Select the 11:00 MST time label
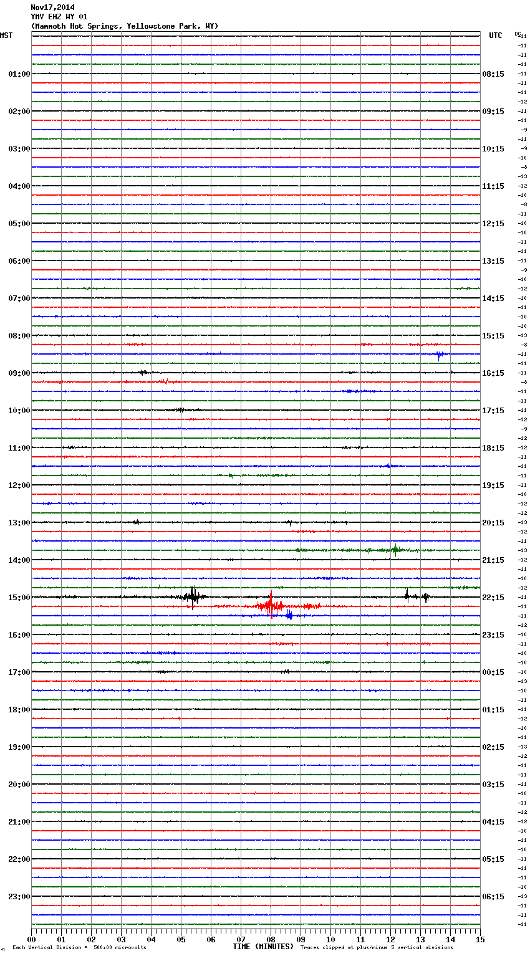The height and width of the screenshot is (956, 530). click(19, 448)
